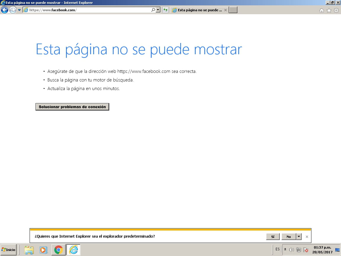Go back with the Back arrow button
This screenshot has width=341, height=256.
point(4,10)
